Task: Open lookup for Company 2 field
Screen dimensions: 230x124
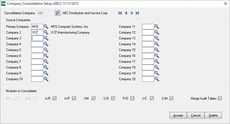Action: click(46, 32)
